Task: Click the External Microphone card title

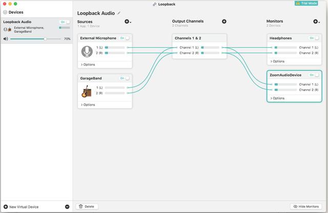Action: point(98,38)
